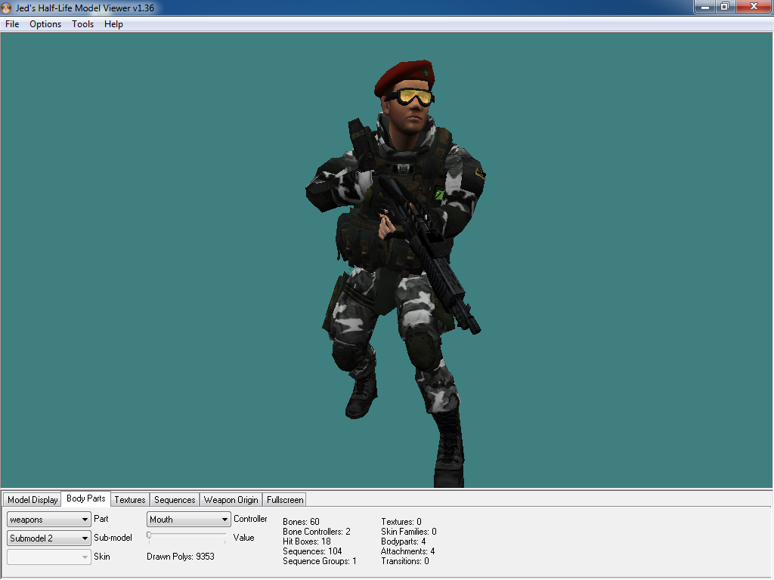Click the 'Hit Boxes: 18' statistic

(307, 541)
